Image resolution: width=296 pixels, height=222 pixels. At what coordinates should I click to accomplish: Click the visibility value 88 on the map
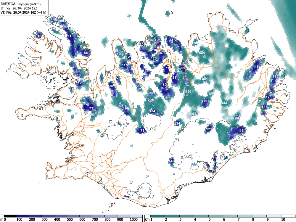pyautogui.click(x=183, y=68)
